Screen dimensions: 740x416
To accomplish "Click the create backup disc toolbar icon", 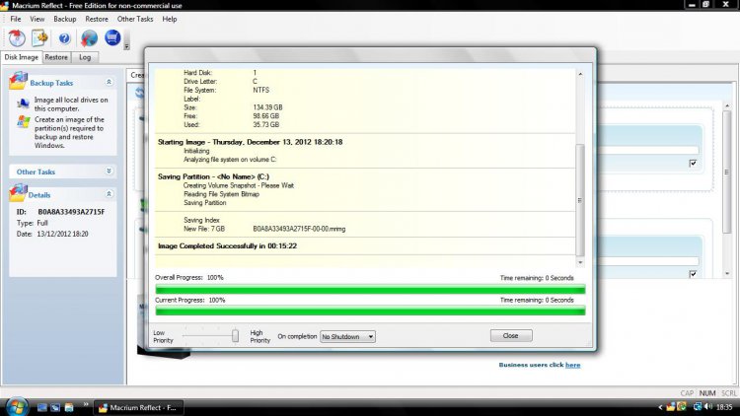I will pyautogui.click(x=17, y=37).
